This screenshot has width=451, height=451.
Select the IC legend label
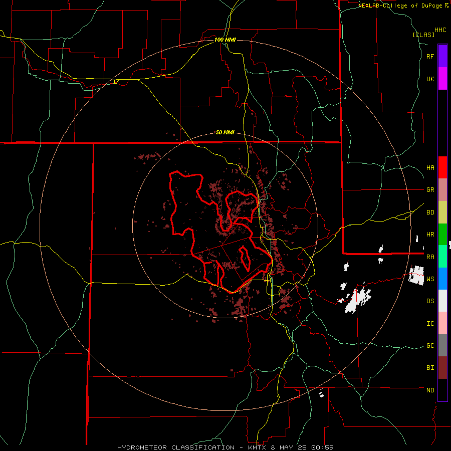pyautogui.click(x=430, y=324)
